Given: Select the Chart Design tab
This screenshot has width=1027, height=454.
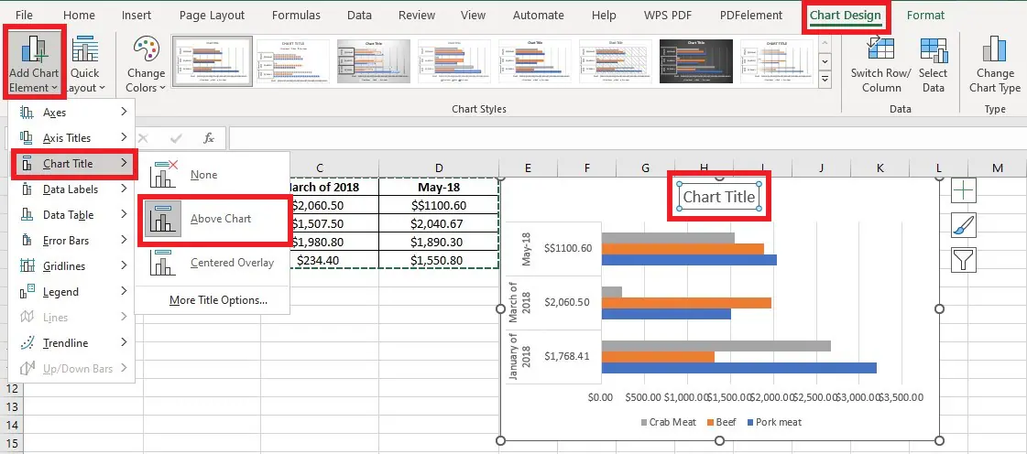Looking at the screenshot, I should [845, 16].
